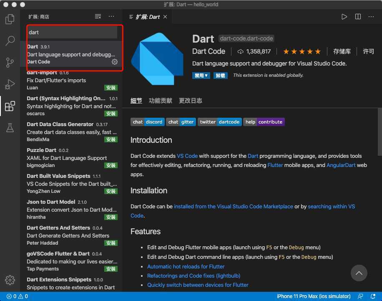Open the extensions sidebar more actions menu
Viewport: 382px width, 301px height.
tap(111, 16)
